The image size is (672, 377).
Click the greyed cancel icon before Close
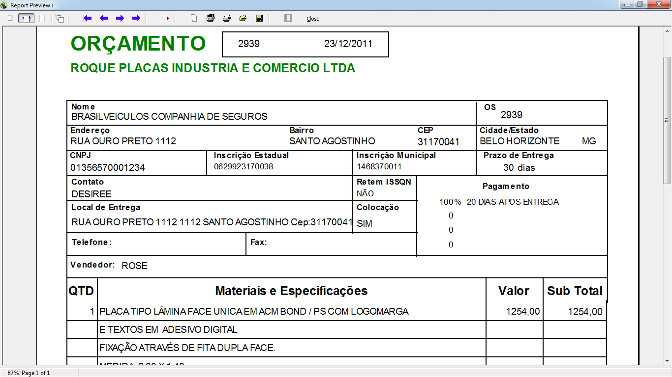point(288,18)
